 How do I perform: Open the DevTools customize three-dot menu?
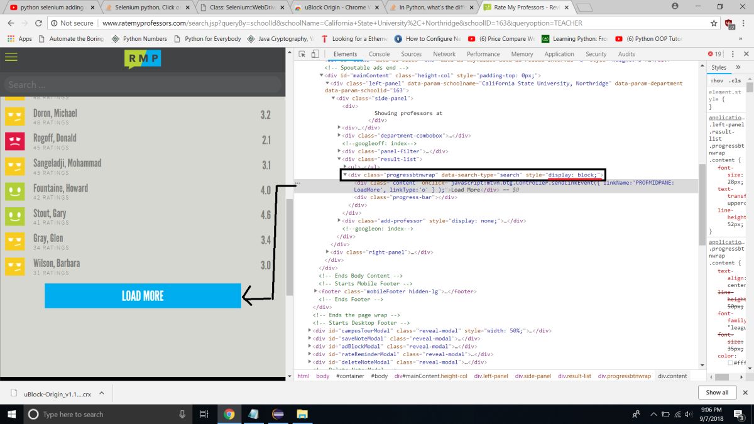click(x=734, y=55)
